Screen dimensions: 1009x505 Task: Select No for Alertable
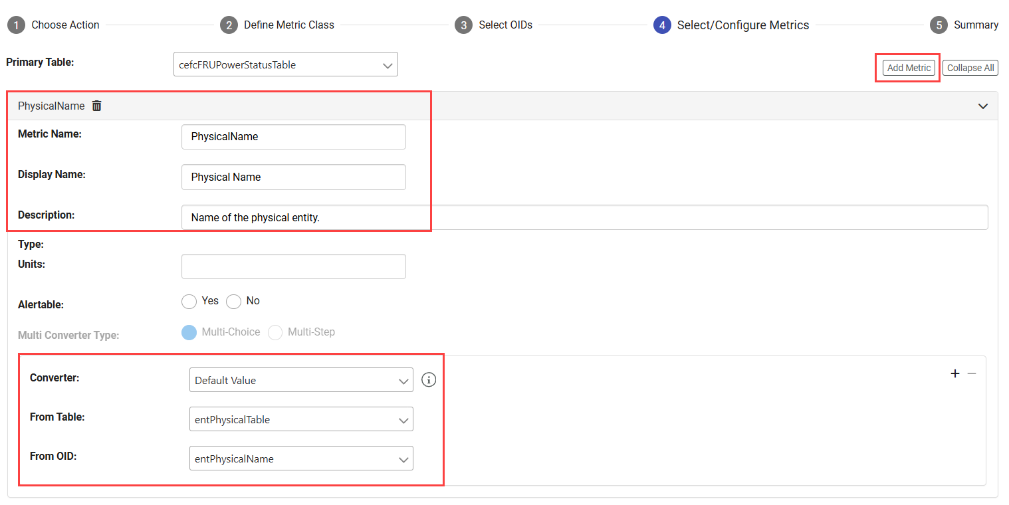pyautogui.click(x=233, y=302)
